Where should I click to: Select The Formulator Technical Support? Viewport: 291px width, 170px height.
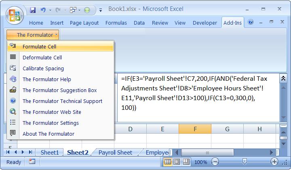(x=61, y=101)
